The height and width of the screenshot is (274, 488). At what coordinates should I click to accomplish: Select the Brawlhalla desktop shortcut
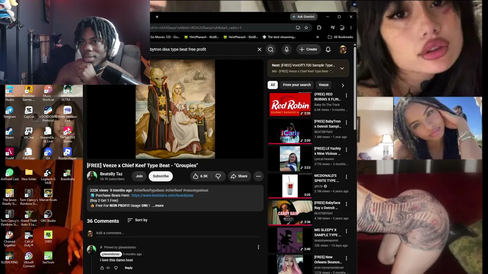(67, 175)
